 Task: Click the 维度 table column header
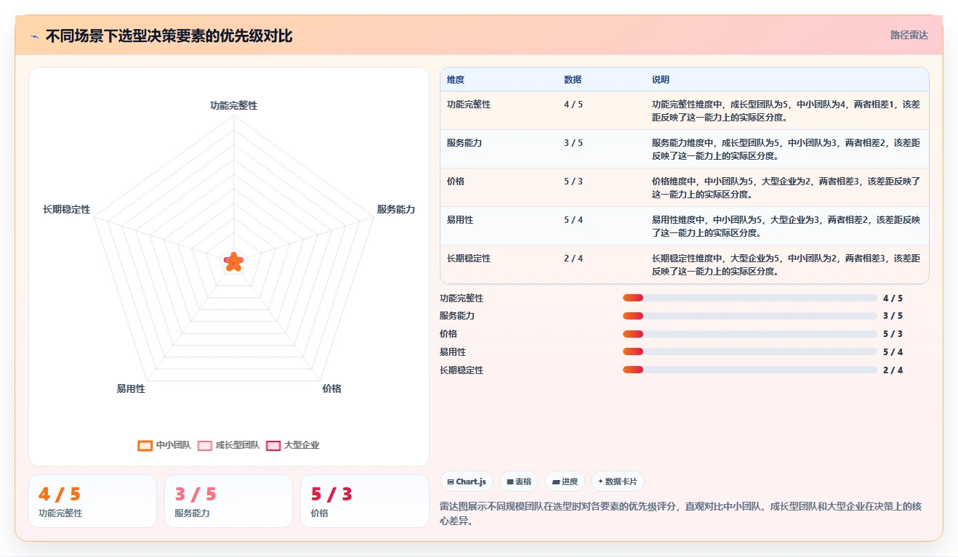(456, 80)
